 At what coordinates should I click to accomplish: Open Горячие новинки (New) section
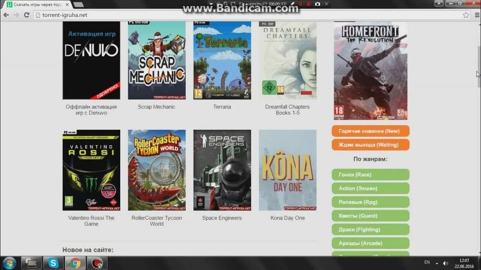tap(371, 131)
